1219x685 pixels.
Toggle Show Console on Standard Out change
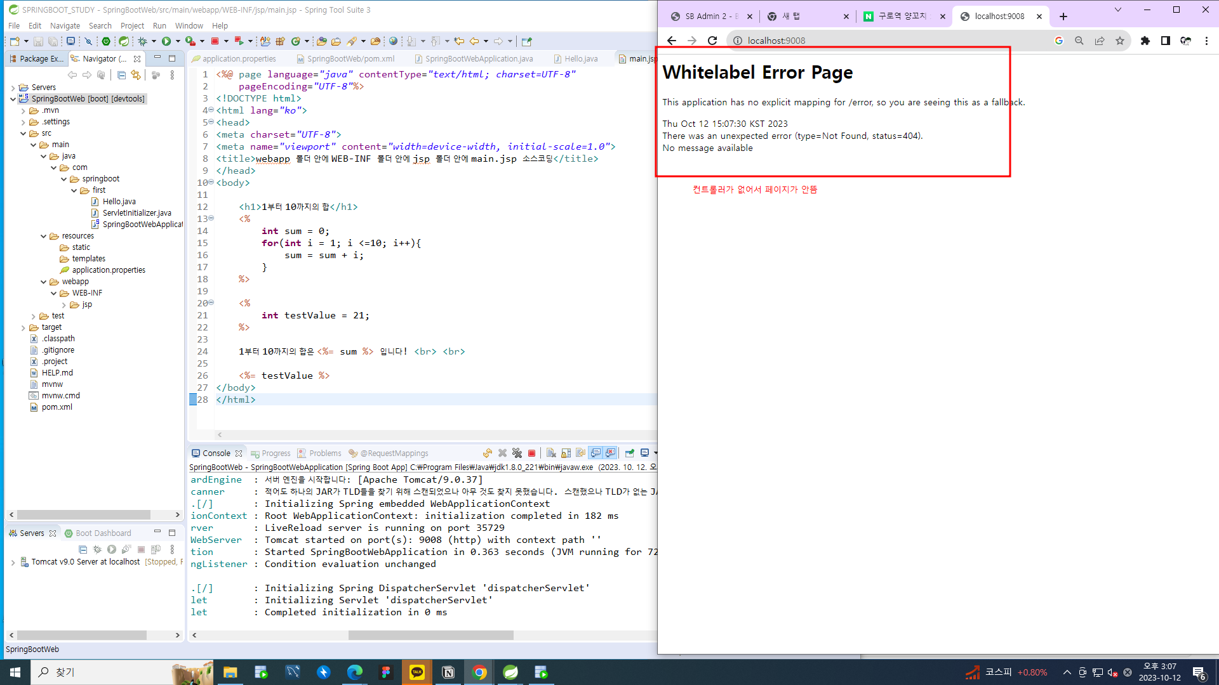596,453
